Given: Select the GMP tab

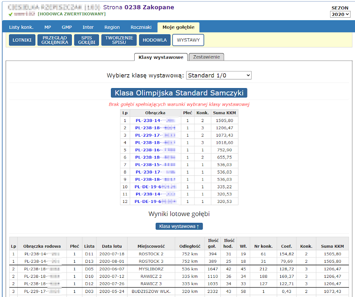Looking at the screenshot, I should click(x=67, y=27).
